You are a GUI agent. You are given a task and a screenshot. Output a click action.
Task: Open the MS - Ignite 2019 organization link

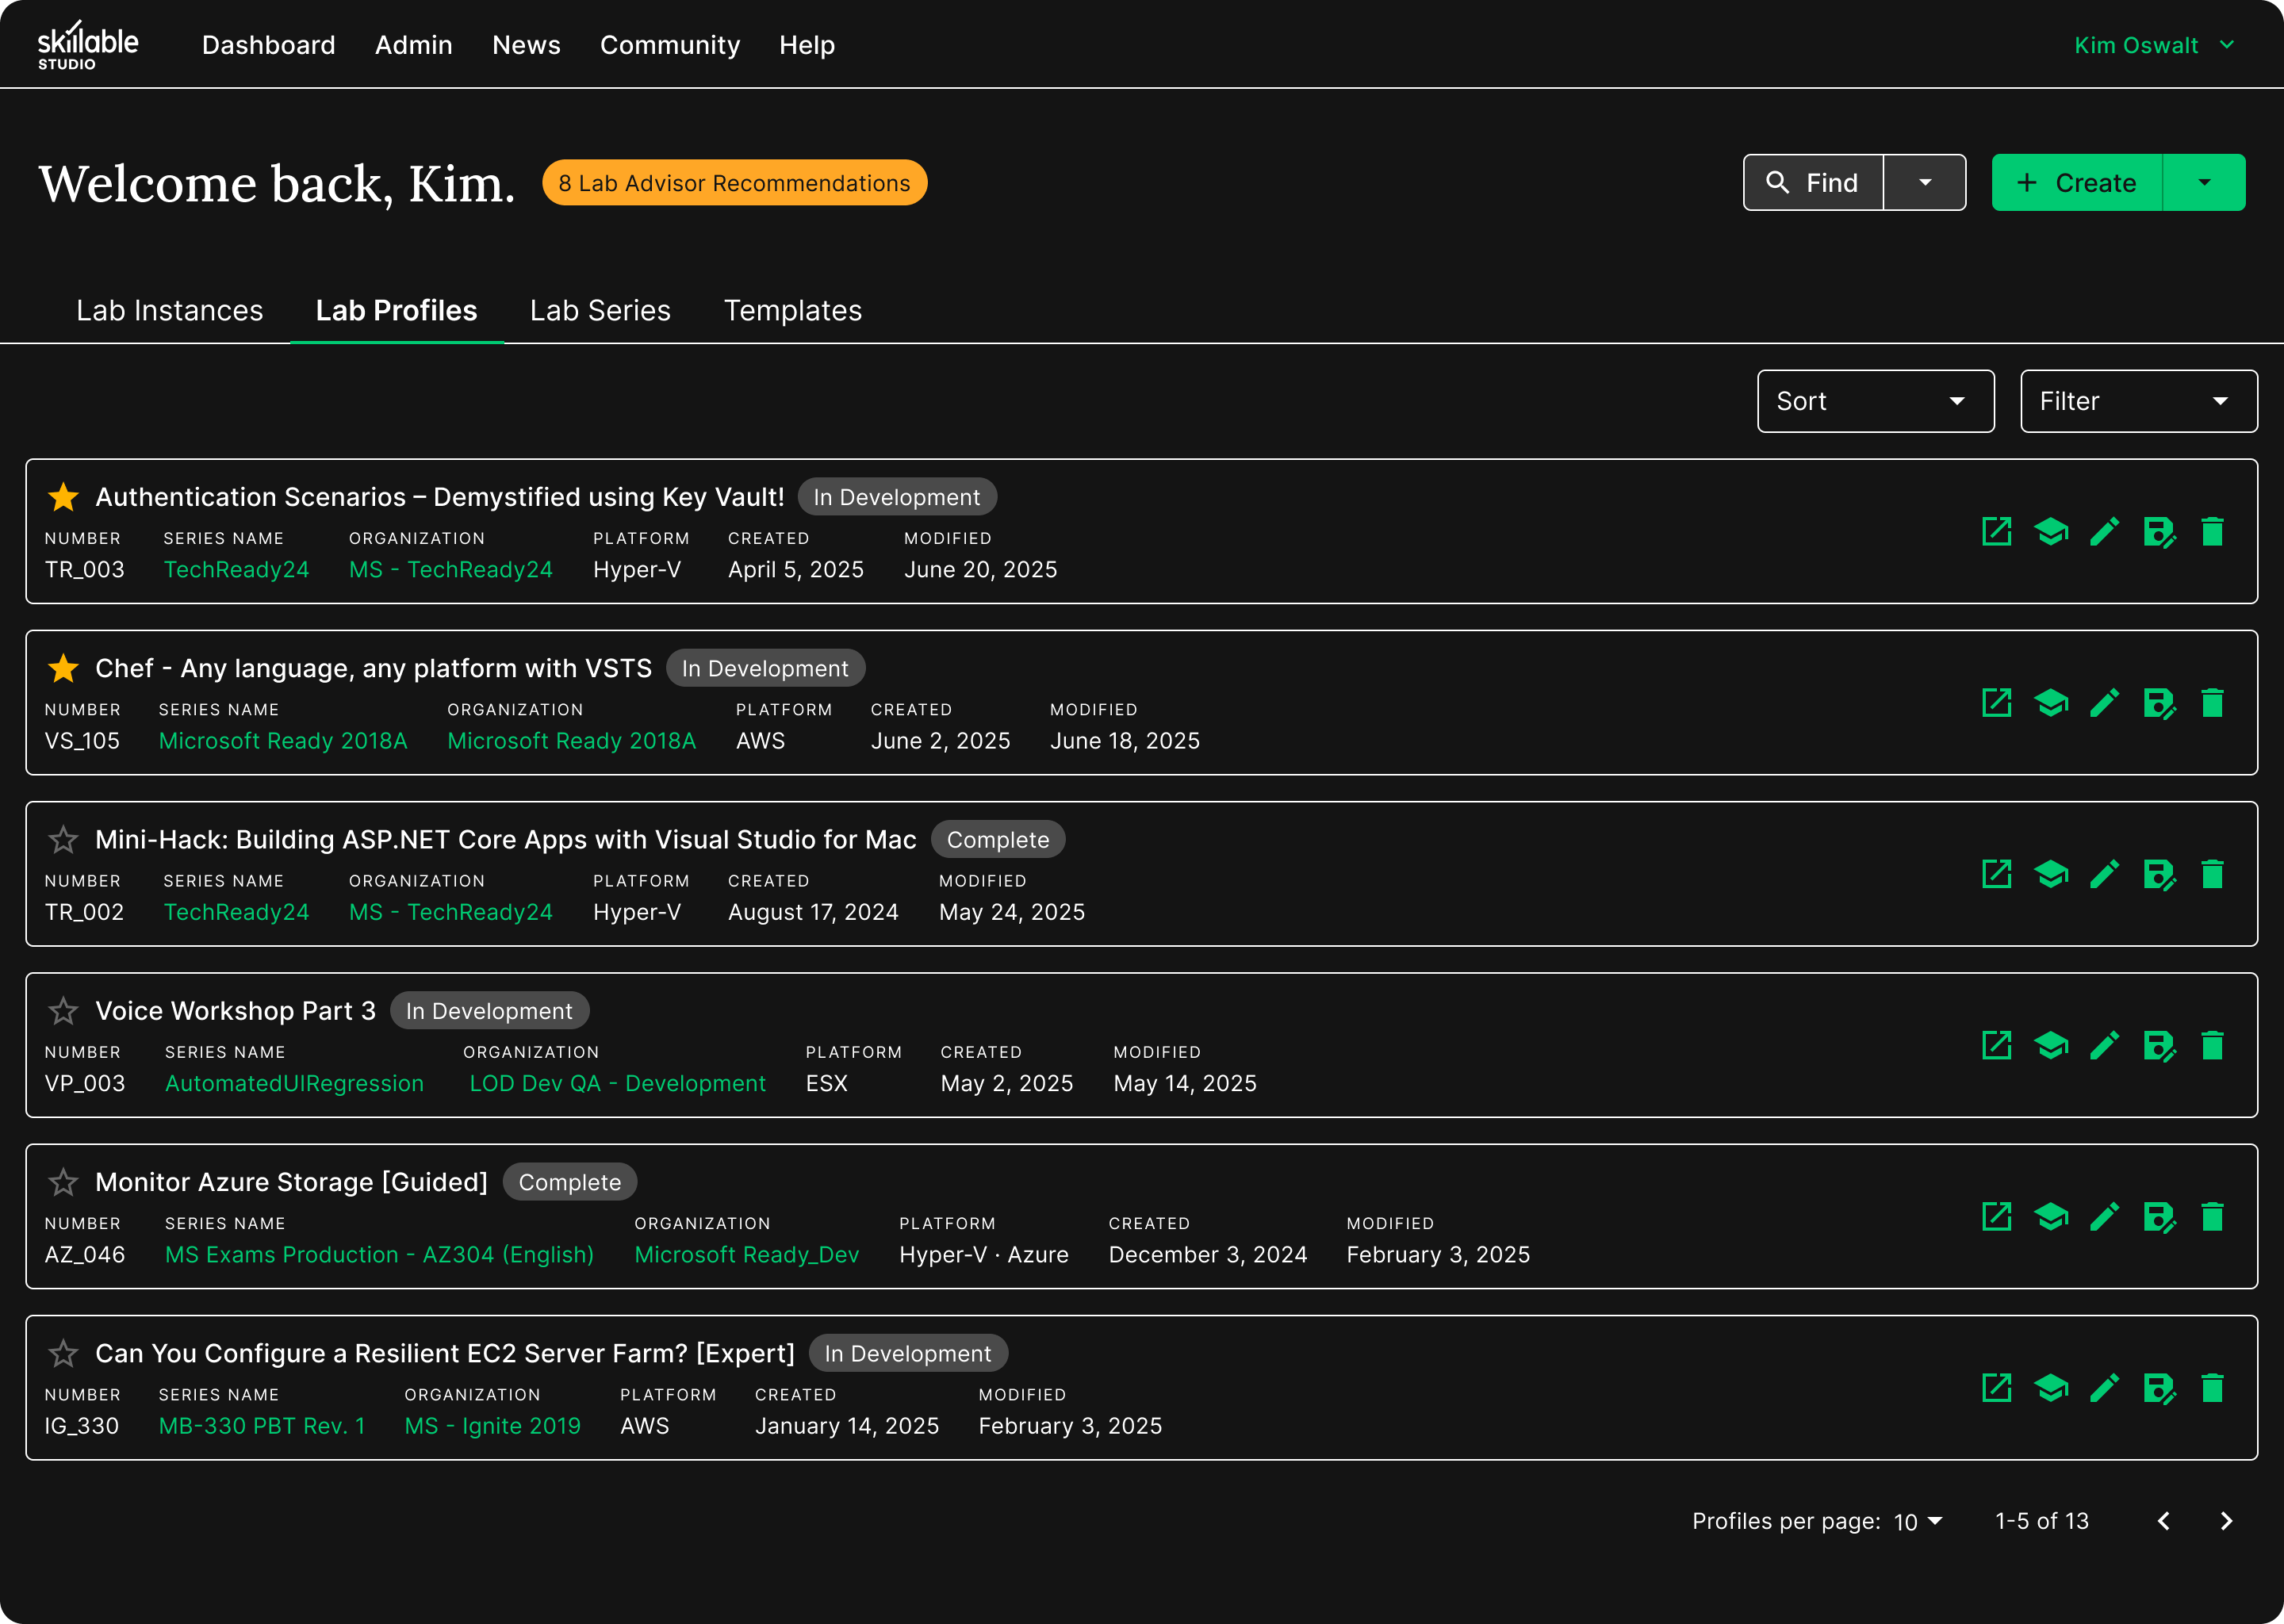[492, 1426]
